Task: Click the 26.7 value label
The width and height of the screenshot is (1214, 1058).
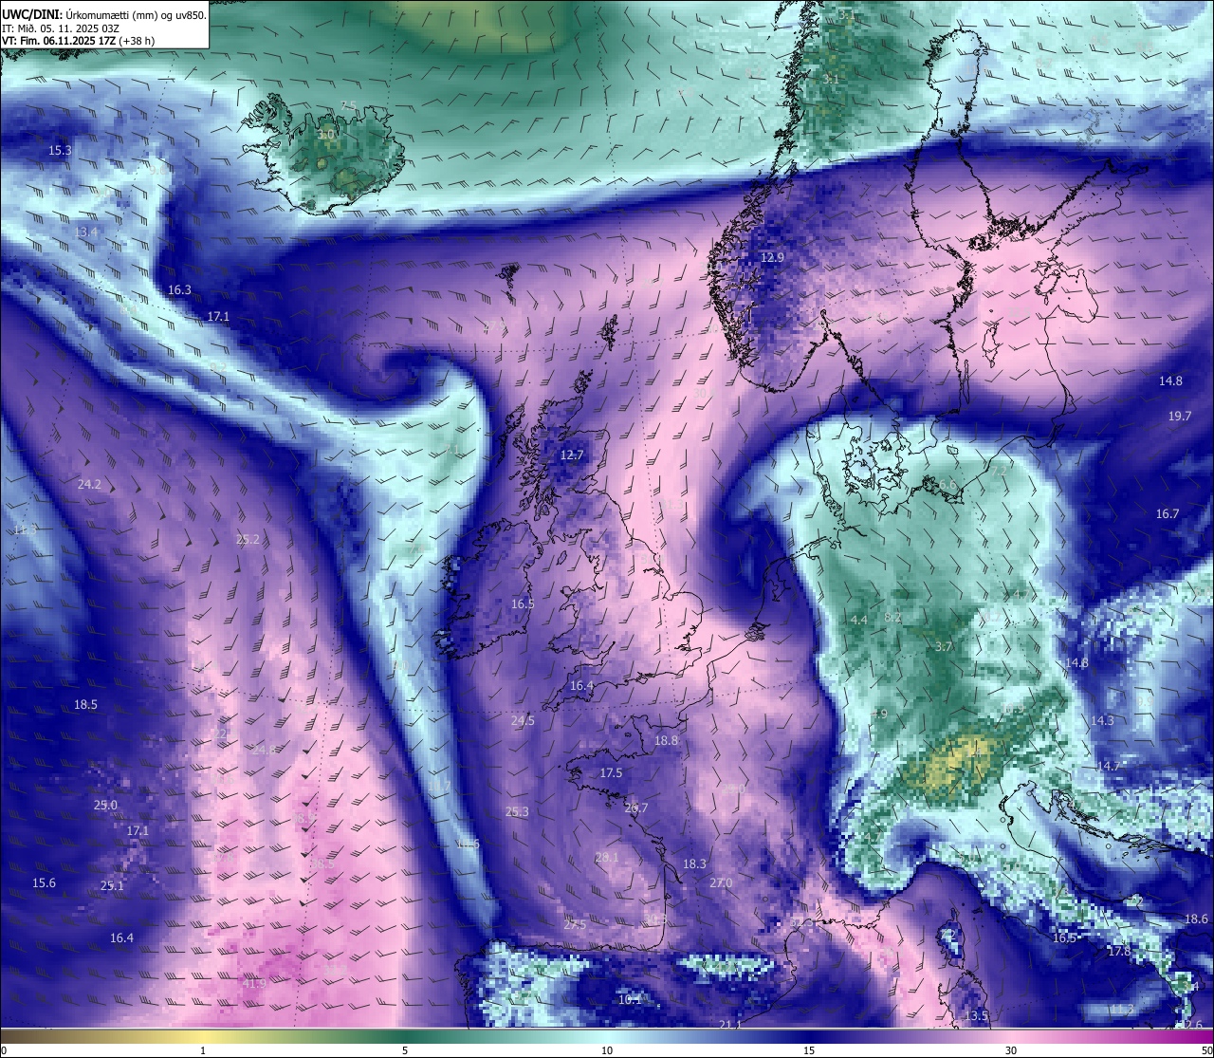Action: [636, 807]
